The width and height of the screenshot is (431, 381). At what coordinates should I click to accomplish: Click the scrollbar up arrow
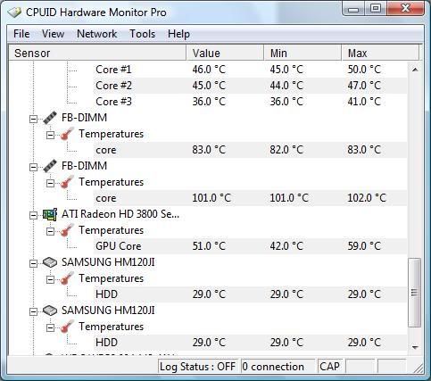click(415, 70)
